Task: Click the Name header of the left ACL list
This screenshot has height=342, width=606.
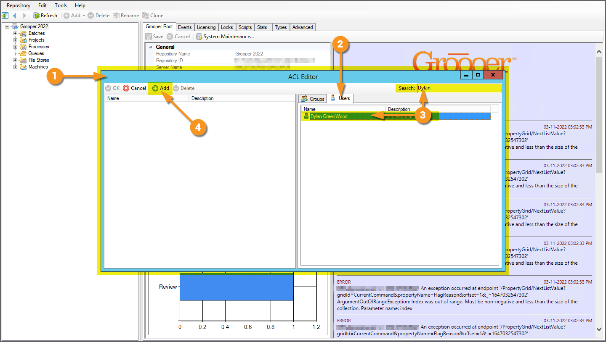Action: coord(147,98)
